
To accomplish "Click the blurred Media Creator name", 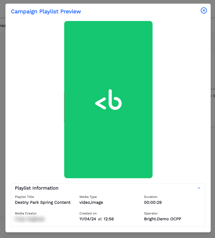I will [x=30, y=219].
